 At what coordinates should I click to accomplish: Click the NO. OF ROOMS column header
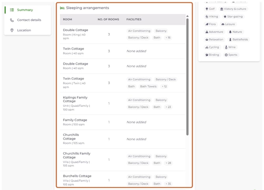click(108, 20)
